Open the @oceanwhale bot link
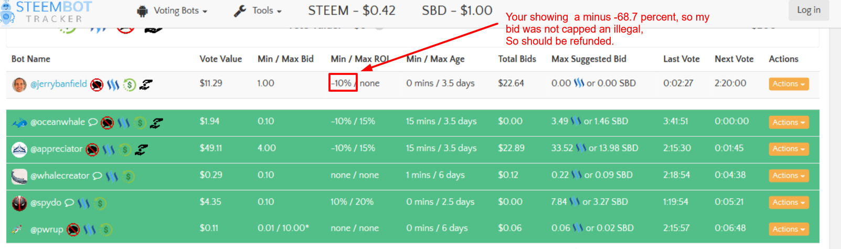The image size is (841, 249). coord(58,122)
